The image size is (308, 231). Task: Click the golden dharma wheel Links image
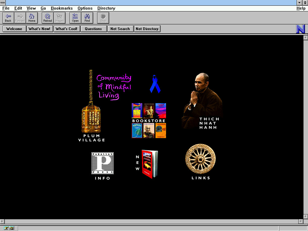pyautogui.click(x=200, y=159)
